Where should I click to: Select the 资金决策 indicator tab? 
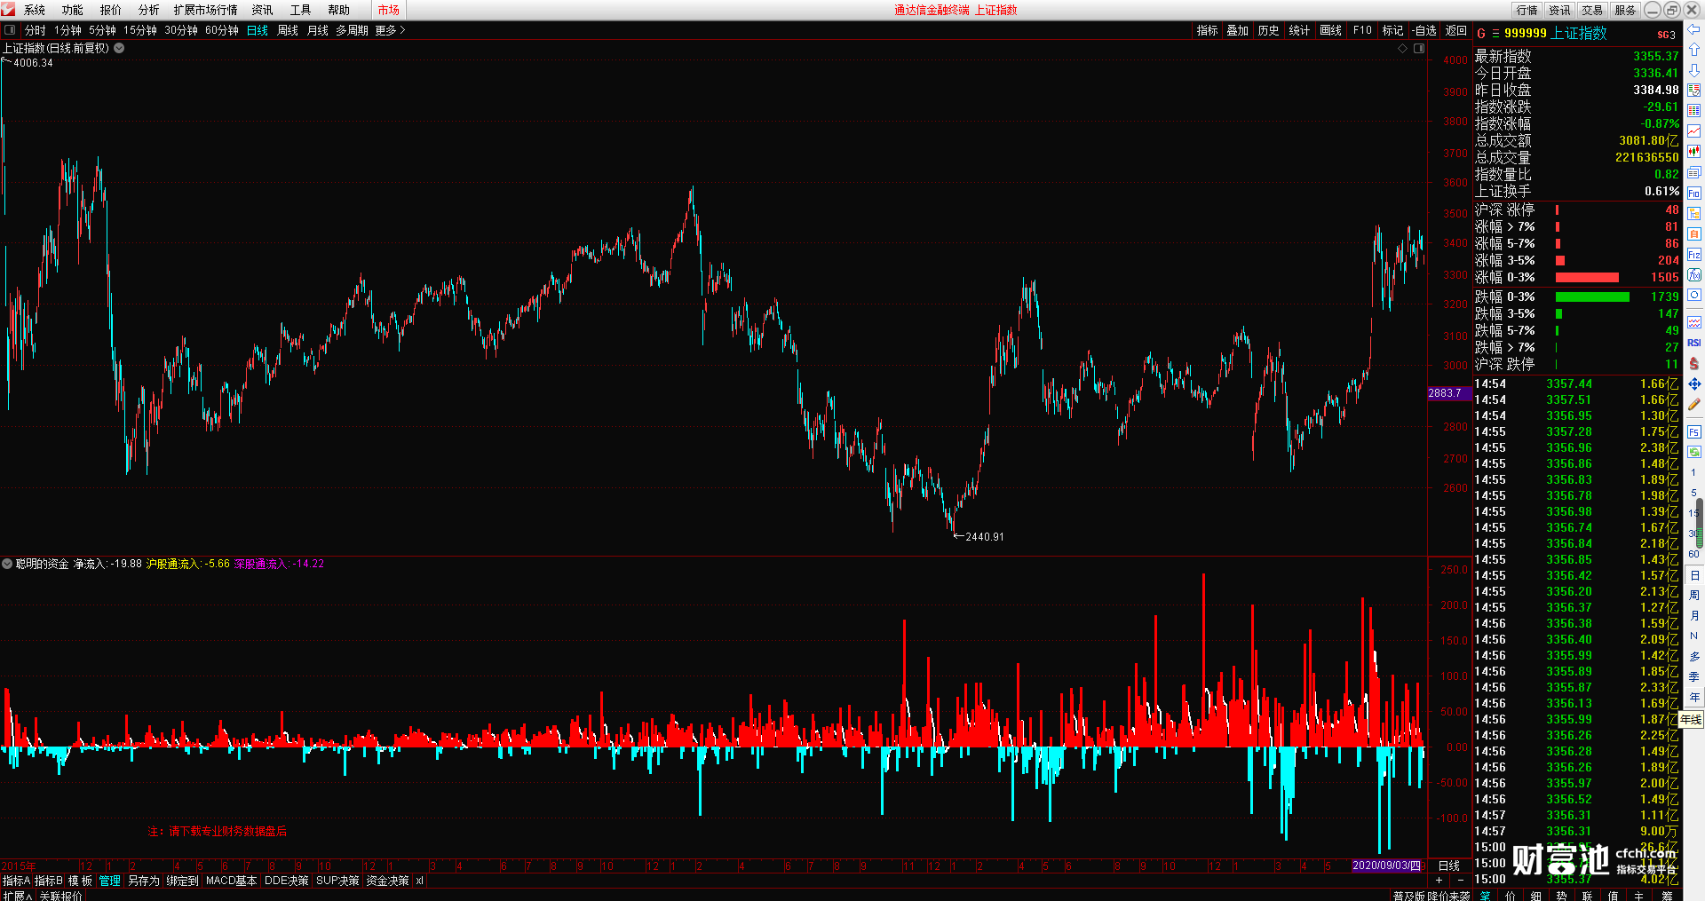[388, 881]
